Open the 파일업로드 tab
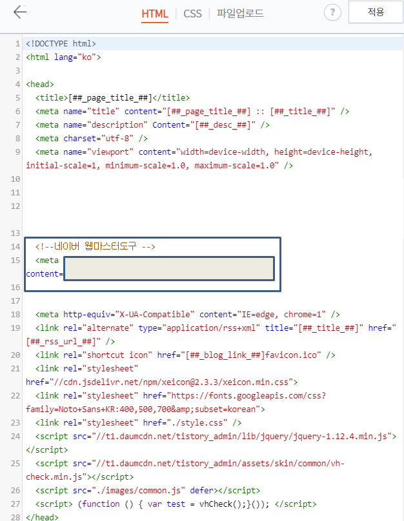 [x=240, y=14]
